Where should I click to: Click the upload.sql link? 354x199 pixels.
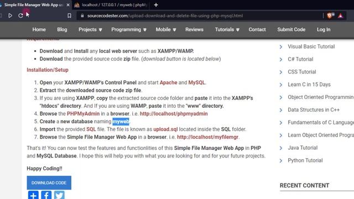[165, 129]
